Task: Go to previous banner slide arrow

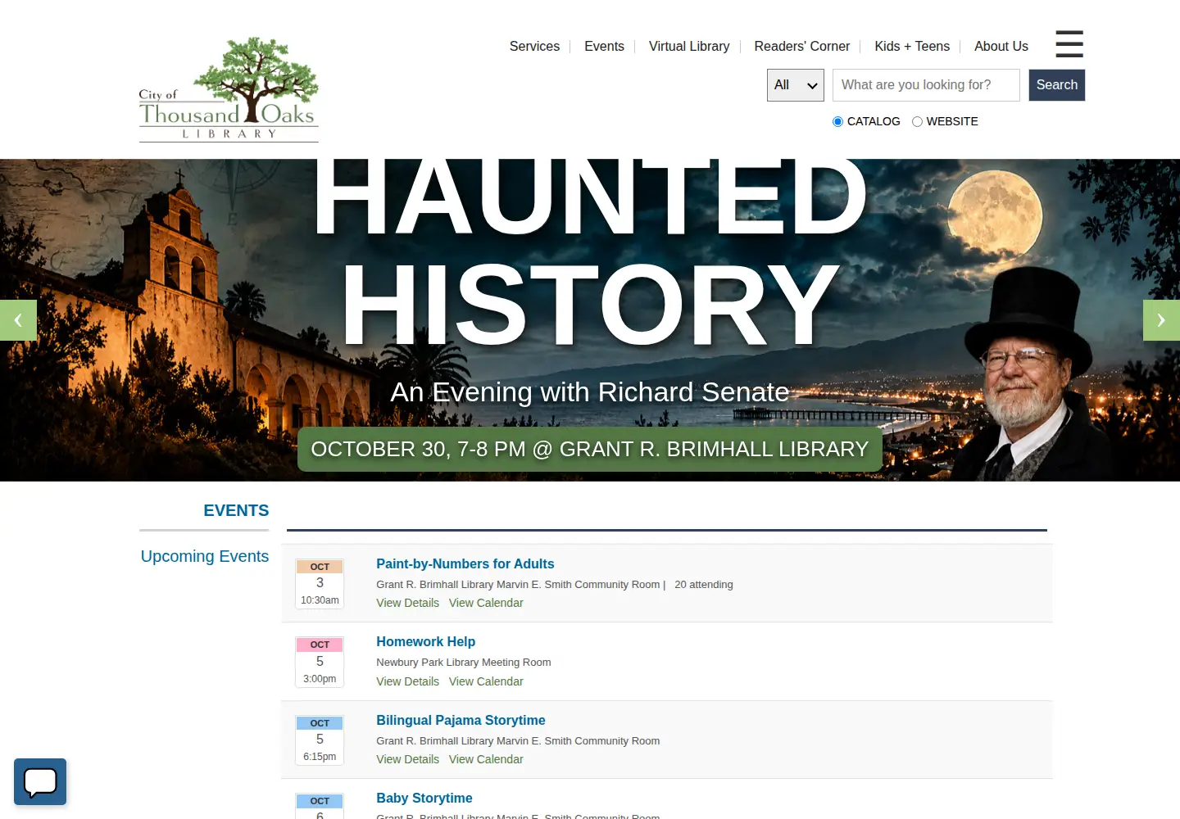Action: pos(18,320)
